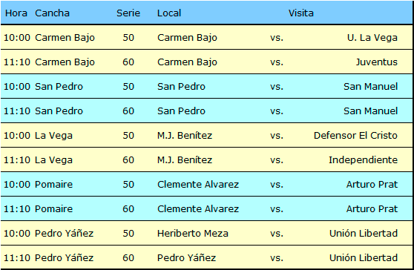Click the Hora column header
Viewport: 414px width, 270px height.
pos(16,13)
